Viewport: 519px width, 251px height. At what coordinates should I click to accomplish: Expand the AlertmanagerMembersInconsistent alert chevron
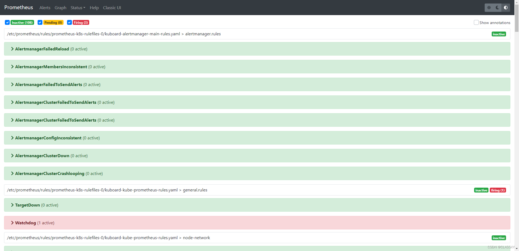point(12,67)
